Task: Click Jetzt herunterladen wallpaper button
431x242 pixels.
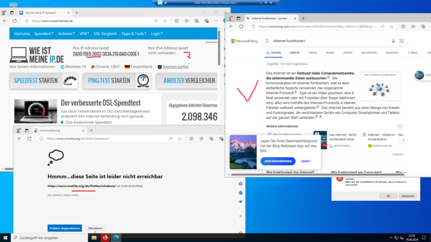Action: (278, 161)
